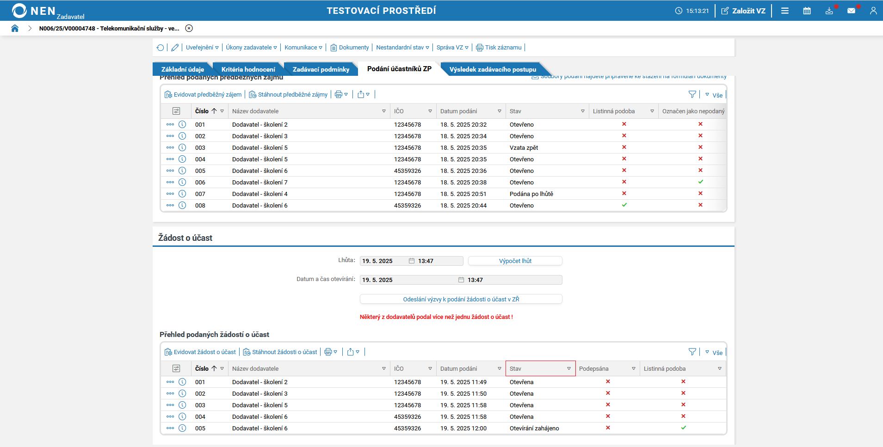Click filter funnel icon in upper table

[x=692, y=95]
